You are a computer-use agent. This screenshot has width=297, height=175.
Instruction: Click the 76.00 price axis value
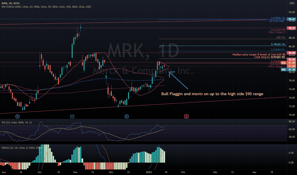pos(292,89)
